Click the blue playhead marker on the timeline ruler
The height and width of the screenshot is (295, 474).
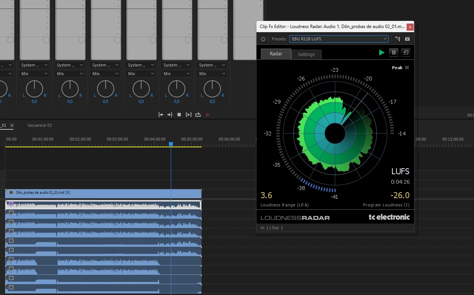click(x=171, y=144)
